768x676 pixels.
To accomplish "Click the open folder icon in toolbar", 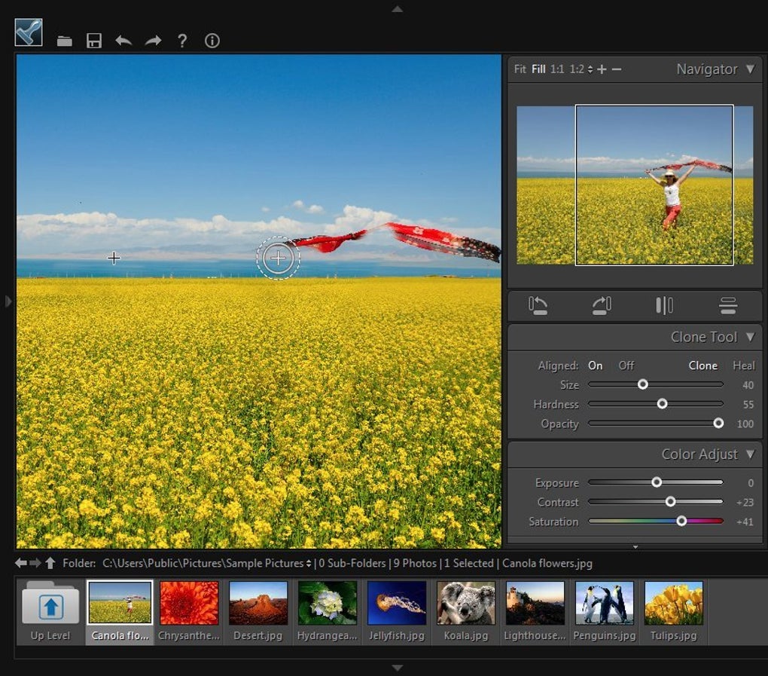I will point(64,41).
